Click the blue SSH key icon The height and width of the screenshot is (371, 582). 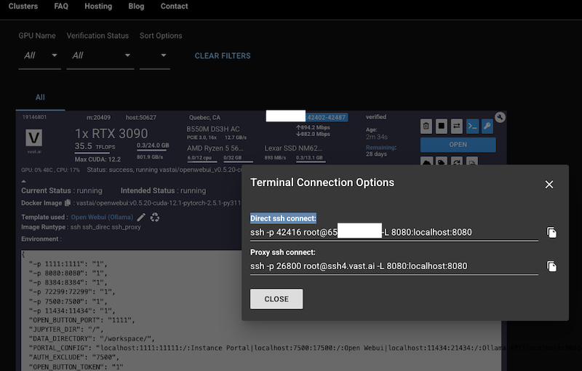click(487, 126)
